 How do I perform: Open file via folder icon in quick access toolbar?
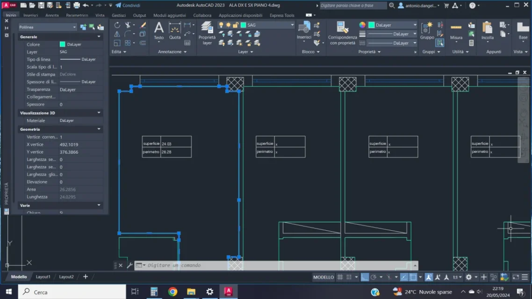(32, 6)
